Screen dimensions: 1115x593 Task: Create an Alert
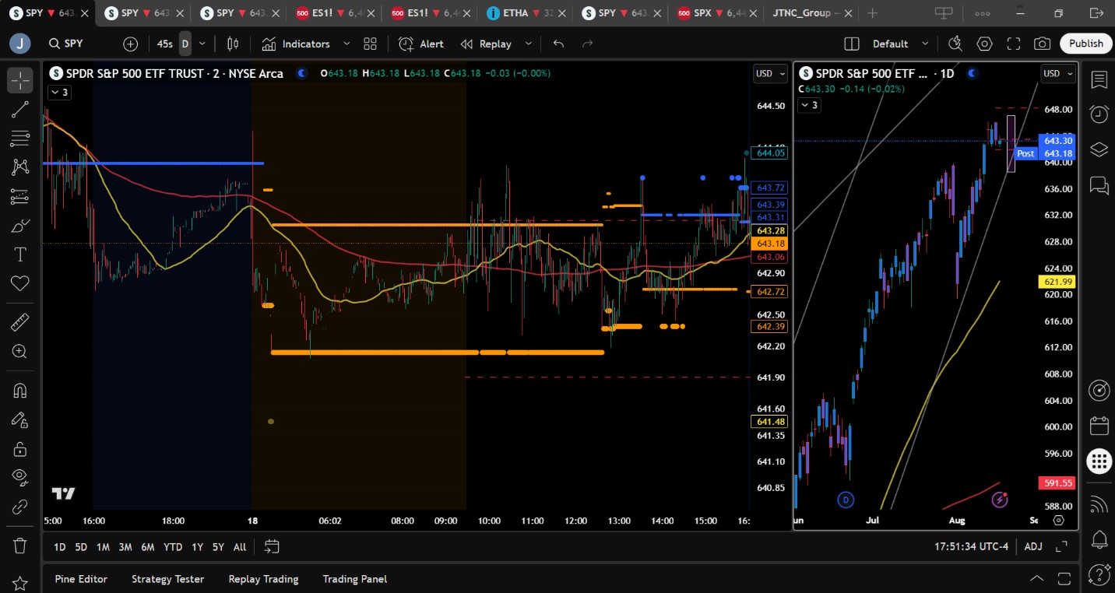[421, 44]
